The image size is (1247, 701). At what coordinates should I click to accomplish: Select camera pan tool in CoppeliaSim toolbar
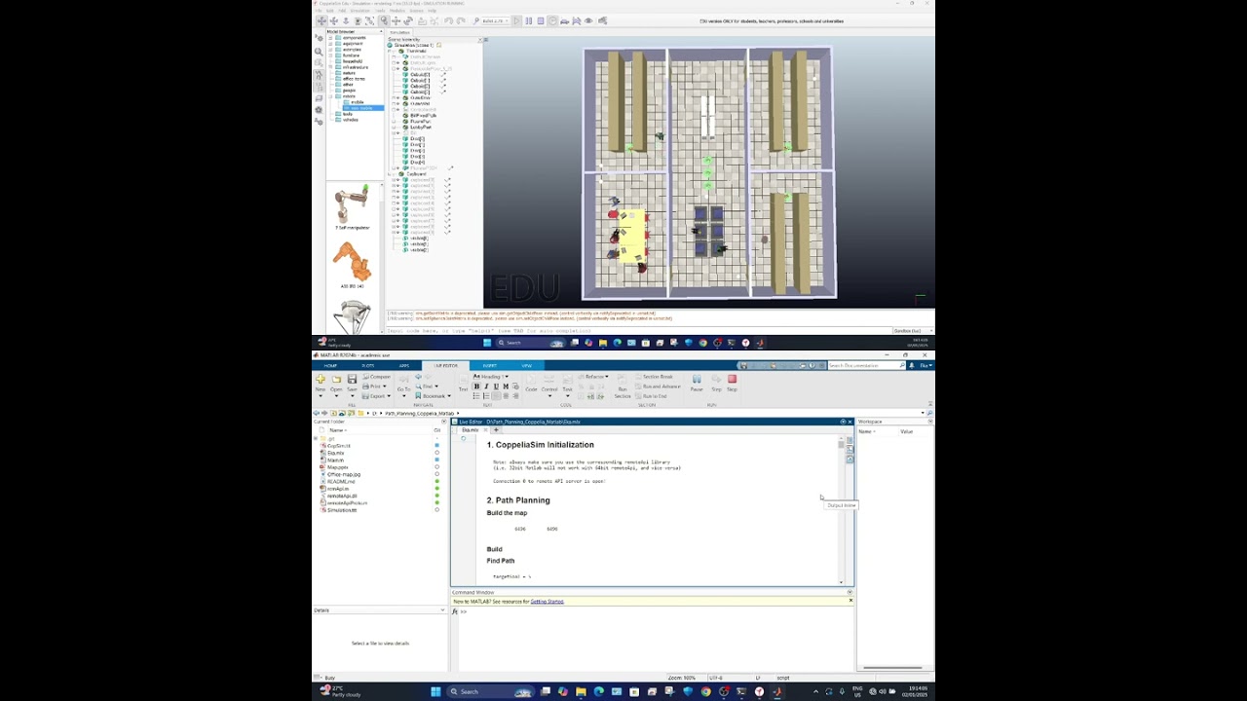321,20
